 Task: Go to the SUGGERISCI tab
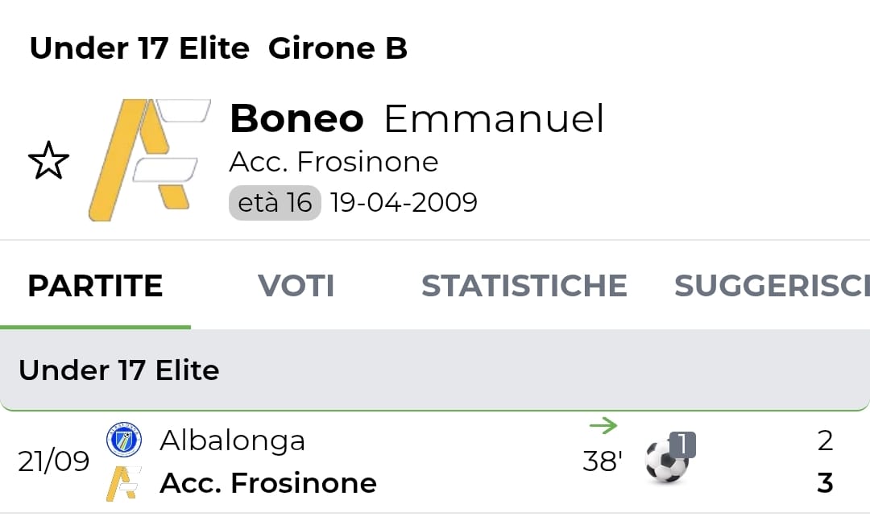tap(772, 286)
